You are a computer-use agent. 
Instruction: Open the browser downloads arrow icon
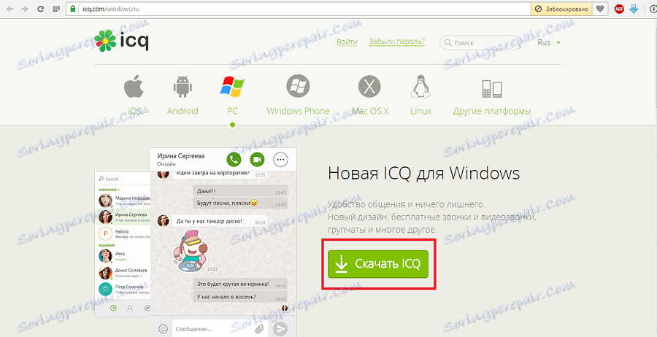[634, 9]
